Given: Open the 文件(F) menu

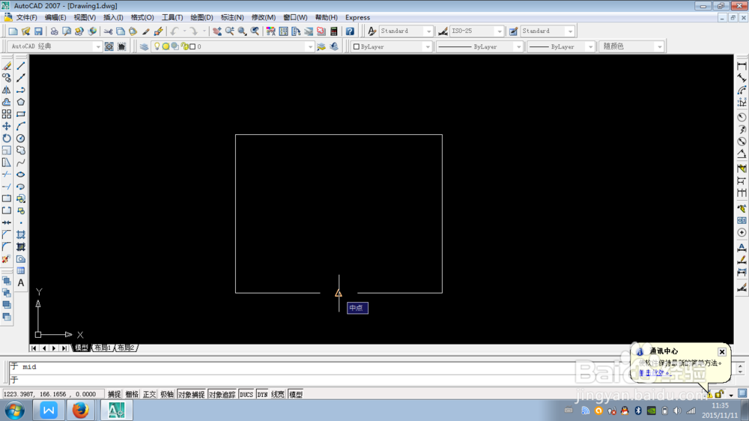Looking at the screenshot, I should [26, 17].
